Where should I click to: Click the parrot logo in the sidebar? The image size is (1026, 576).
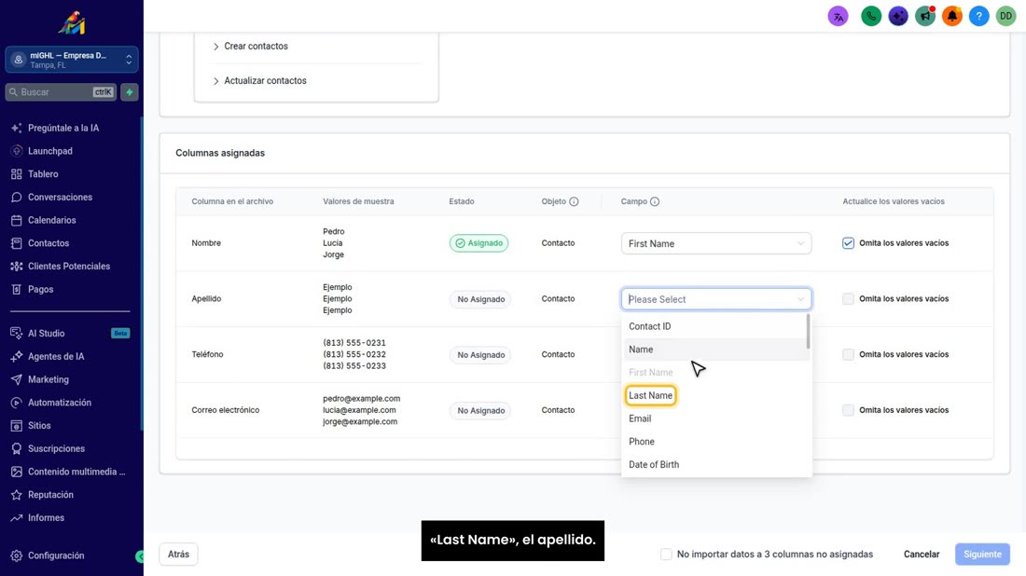coord(71,23)
